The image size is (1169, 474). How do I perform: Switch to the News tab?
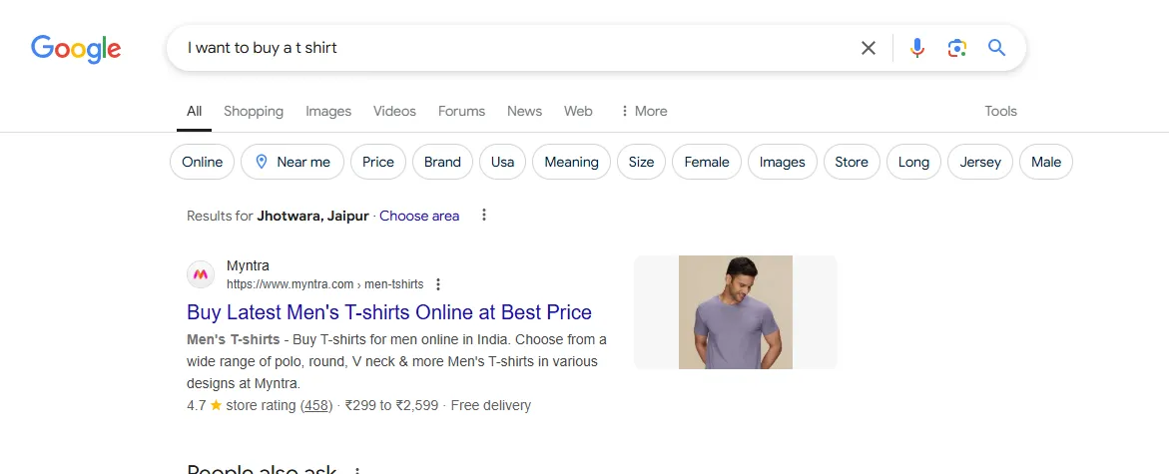click(524, 111)
